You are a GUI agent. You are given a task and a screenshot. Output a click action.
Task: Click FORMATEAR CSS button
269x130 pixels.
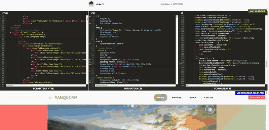point(133,89)
